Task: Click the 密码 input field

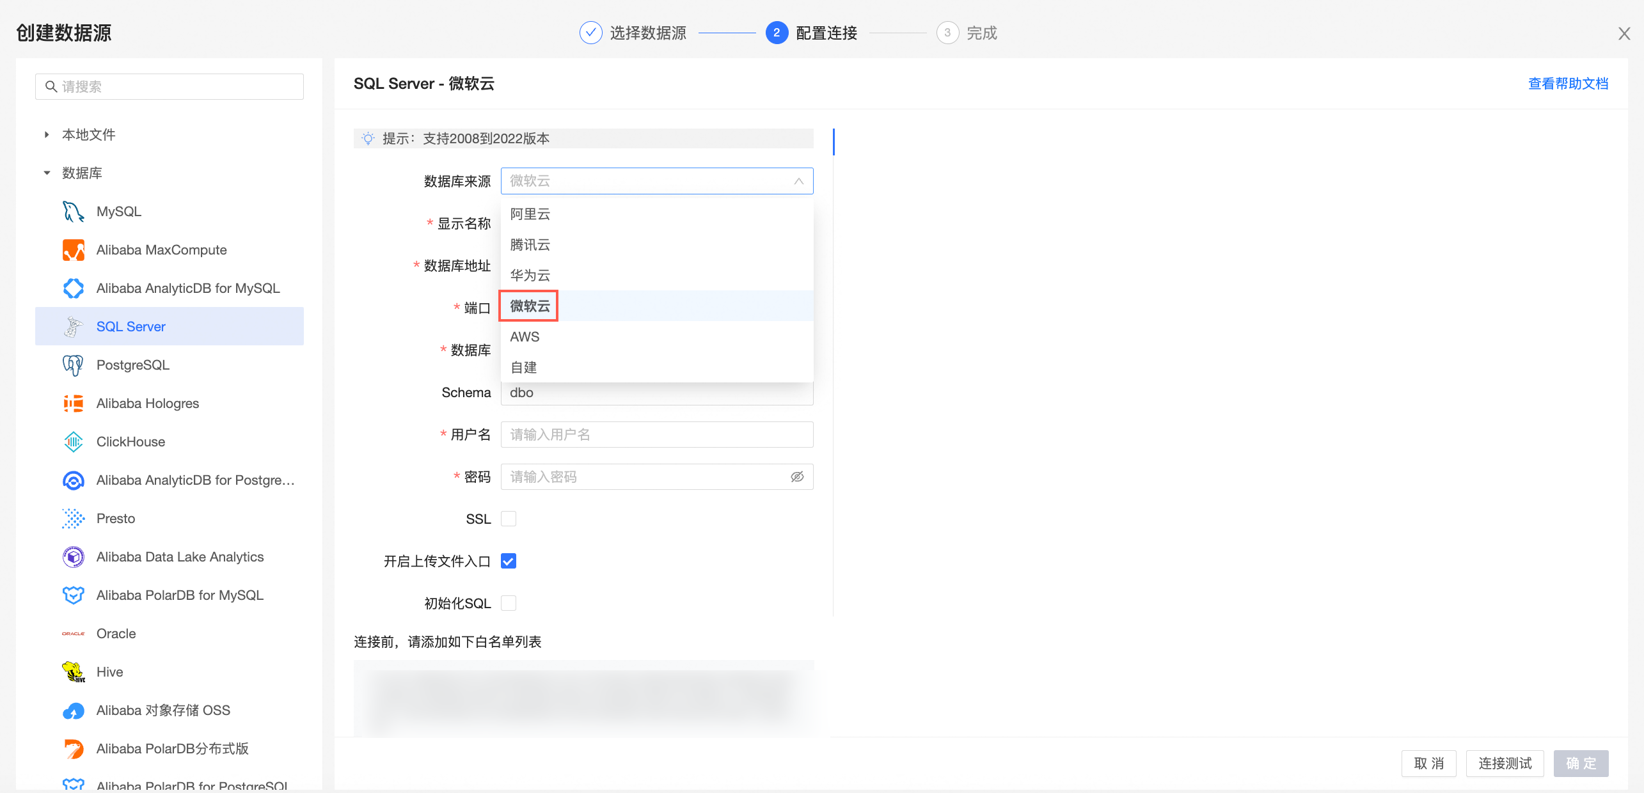Action: coord(657,477)
